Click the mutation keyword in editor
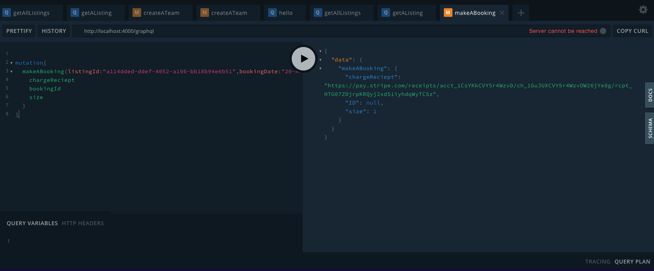The width and height of the screenshot is (654, 271). 29,63
